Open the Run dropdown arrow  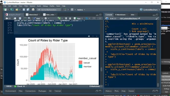click(x=82, y=18)
